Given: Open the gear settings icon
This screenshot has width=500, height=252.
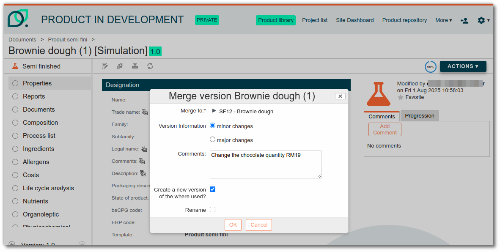Looking at the screenshot, I should coord(481,20).
